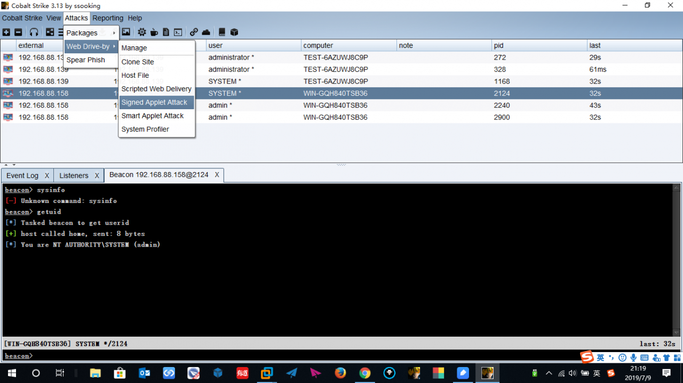Sort sessions by the note column
This screenshot has height=383, width=683.
pyautogui.click(x=444, y=45)
